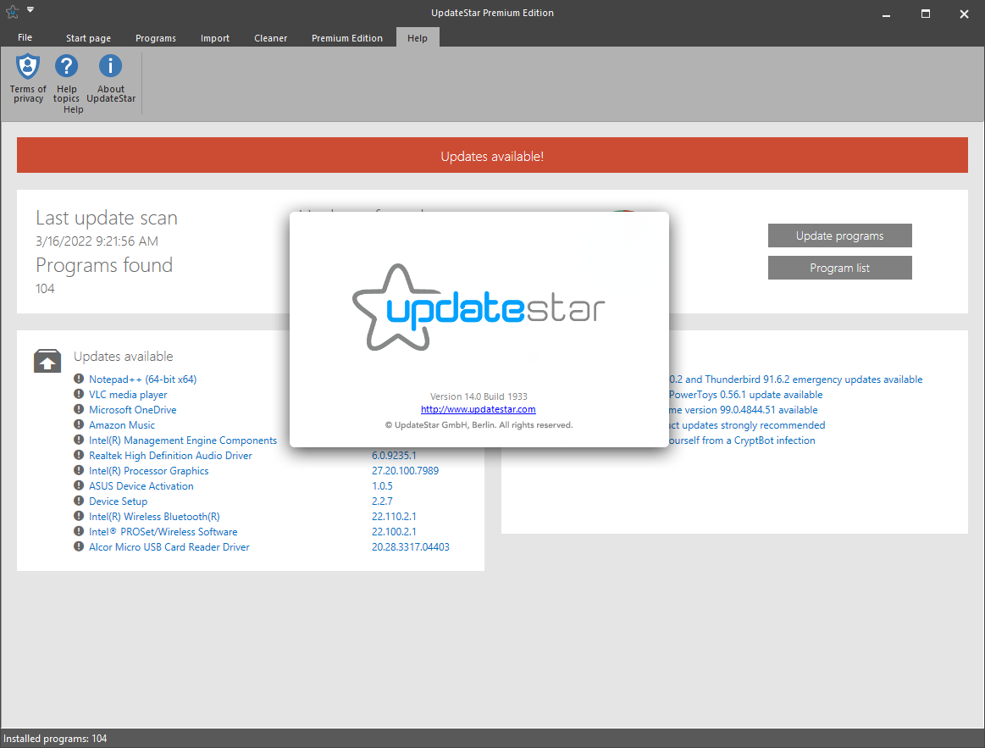Click the Updates available upload box icon

(47, 361)
